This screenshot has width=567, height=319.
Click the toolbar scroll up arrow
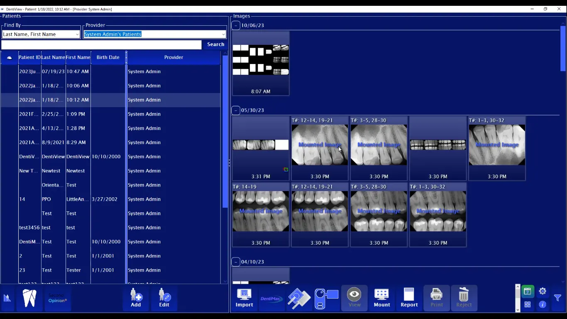click(517, 287)
